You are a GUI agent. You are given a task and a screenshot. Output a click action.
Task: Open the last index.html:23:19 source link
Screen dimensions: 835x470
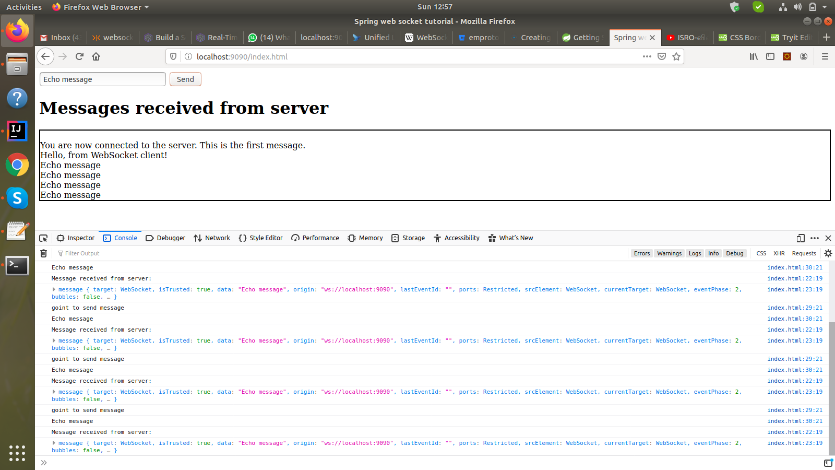(x=795, y=443)
